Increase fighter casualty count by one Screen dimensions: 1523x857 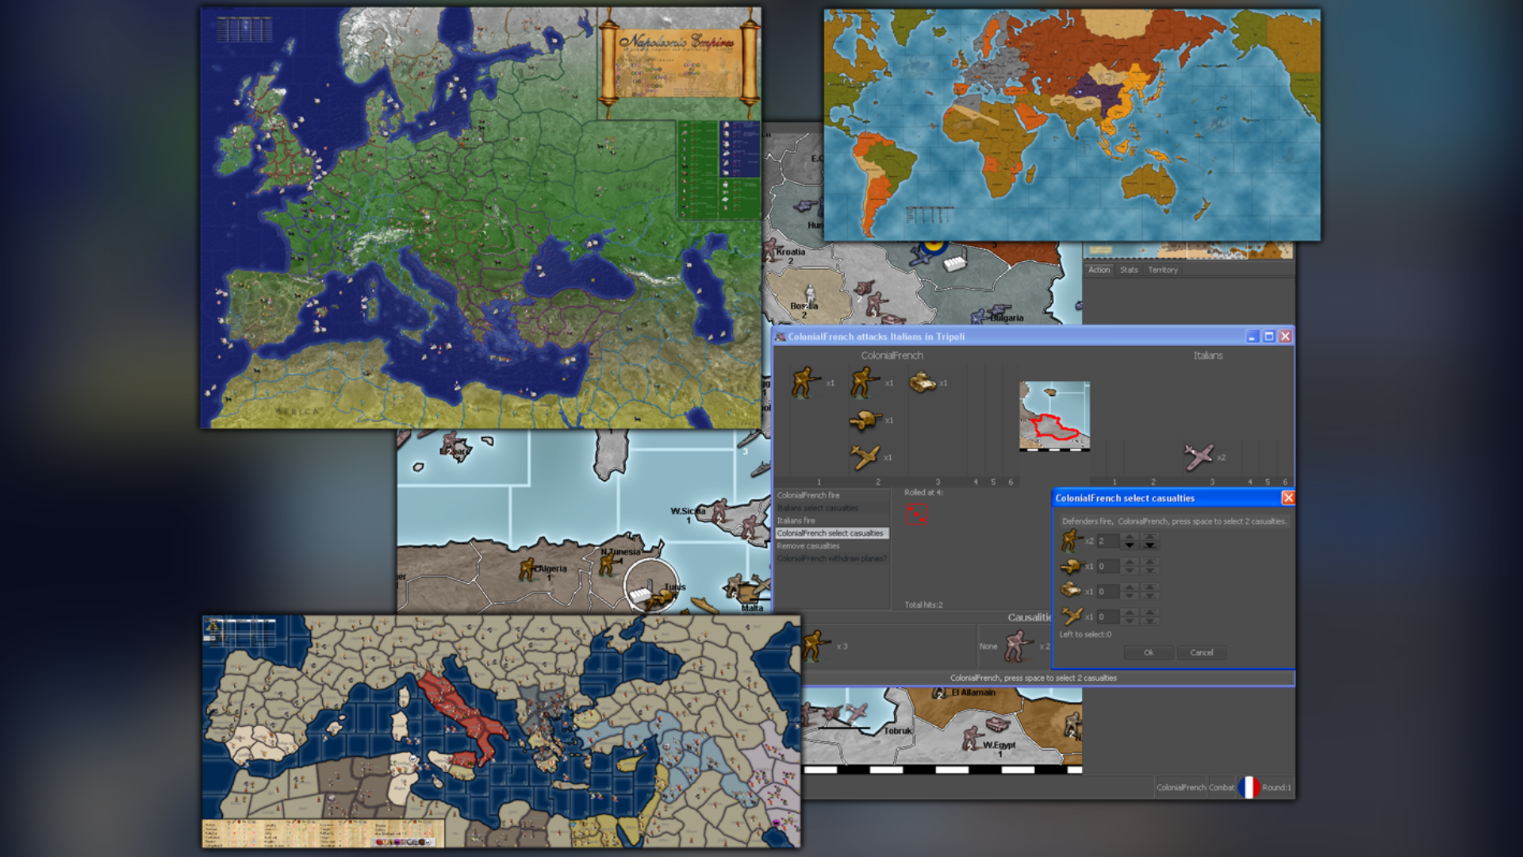pos(1130,613)
